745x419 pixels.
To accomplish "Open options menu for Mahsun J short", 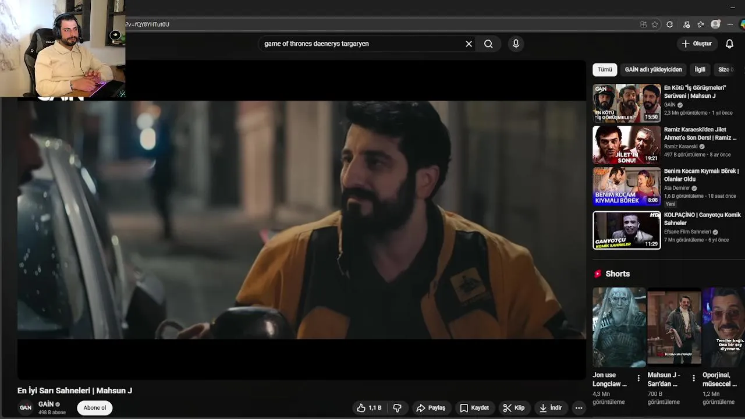I will pos(693,378).
